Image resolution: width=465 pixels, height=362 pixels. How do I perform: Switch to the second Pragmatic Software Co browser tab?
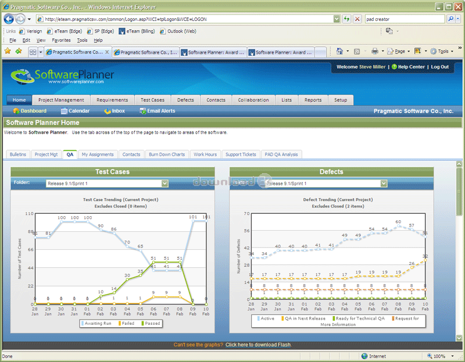pyautogui.click(x=146, y=52)
